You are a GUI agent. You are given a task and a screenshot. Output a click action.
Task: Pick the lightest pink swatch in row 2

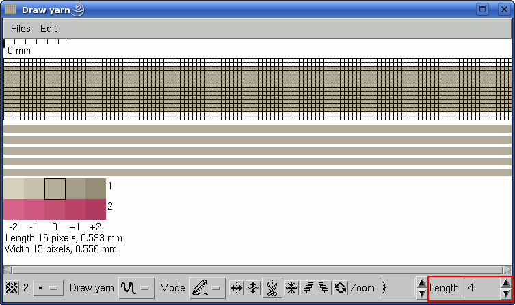pyautogui.click(x=14, y=209)
